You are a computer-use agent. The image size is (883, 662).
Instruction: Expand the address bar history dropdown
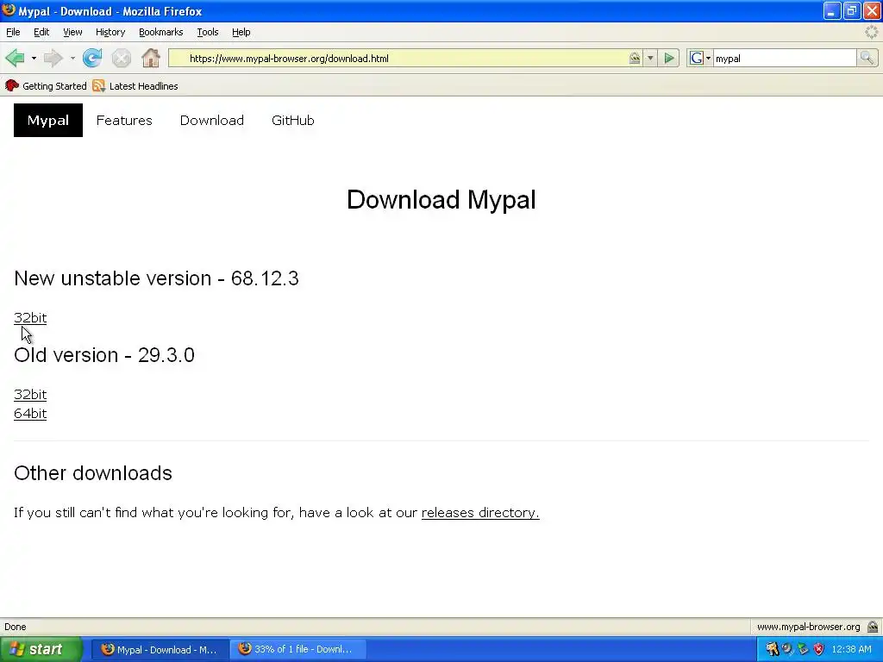(x=650, y=58)
